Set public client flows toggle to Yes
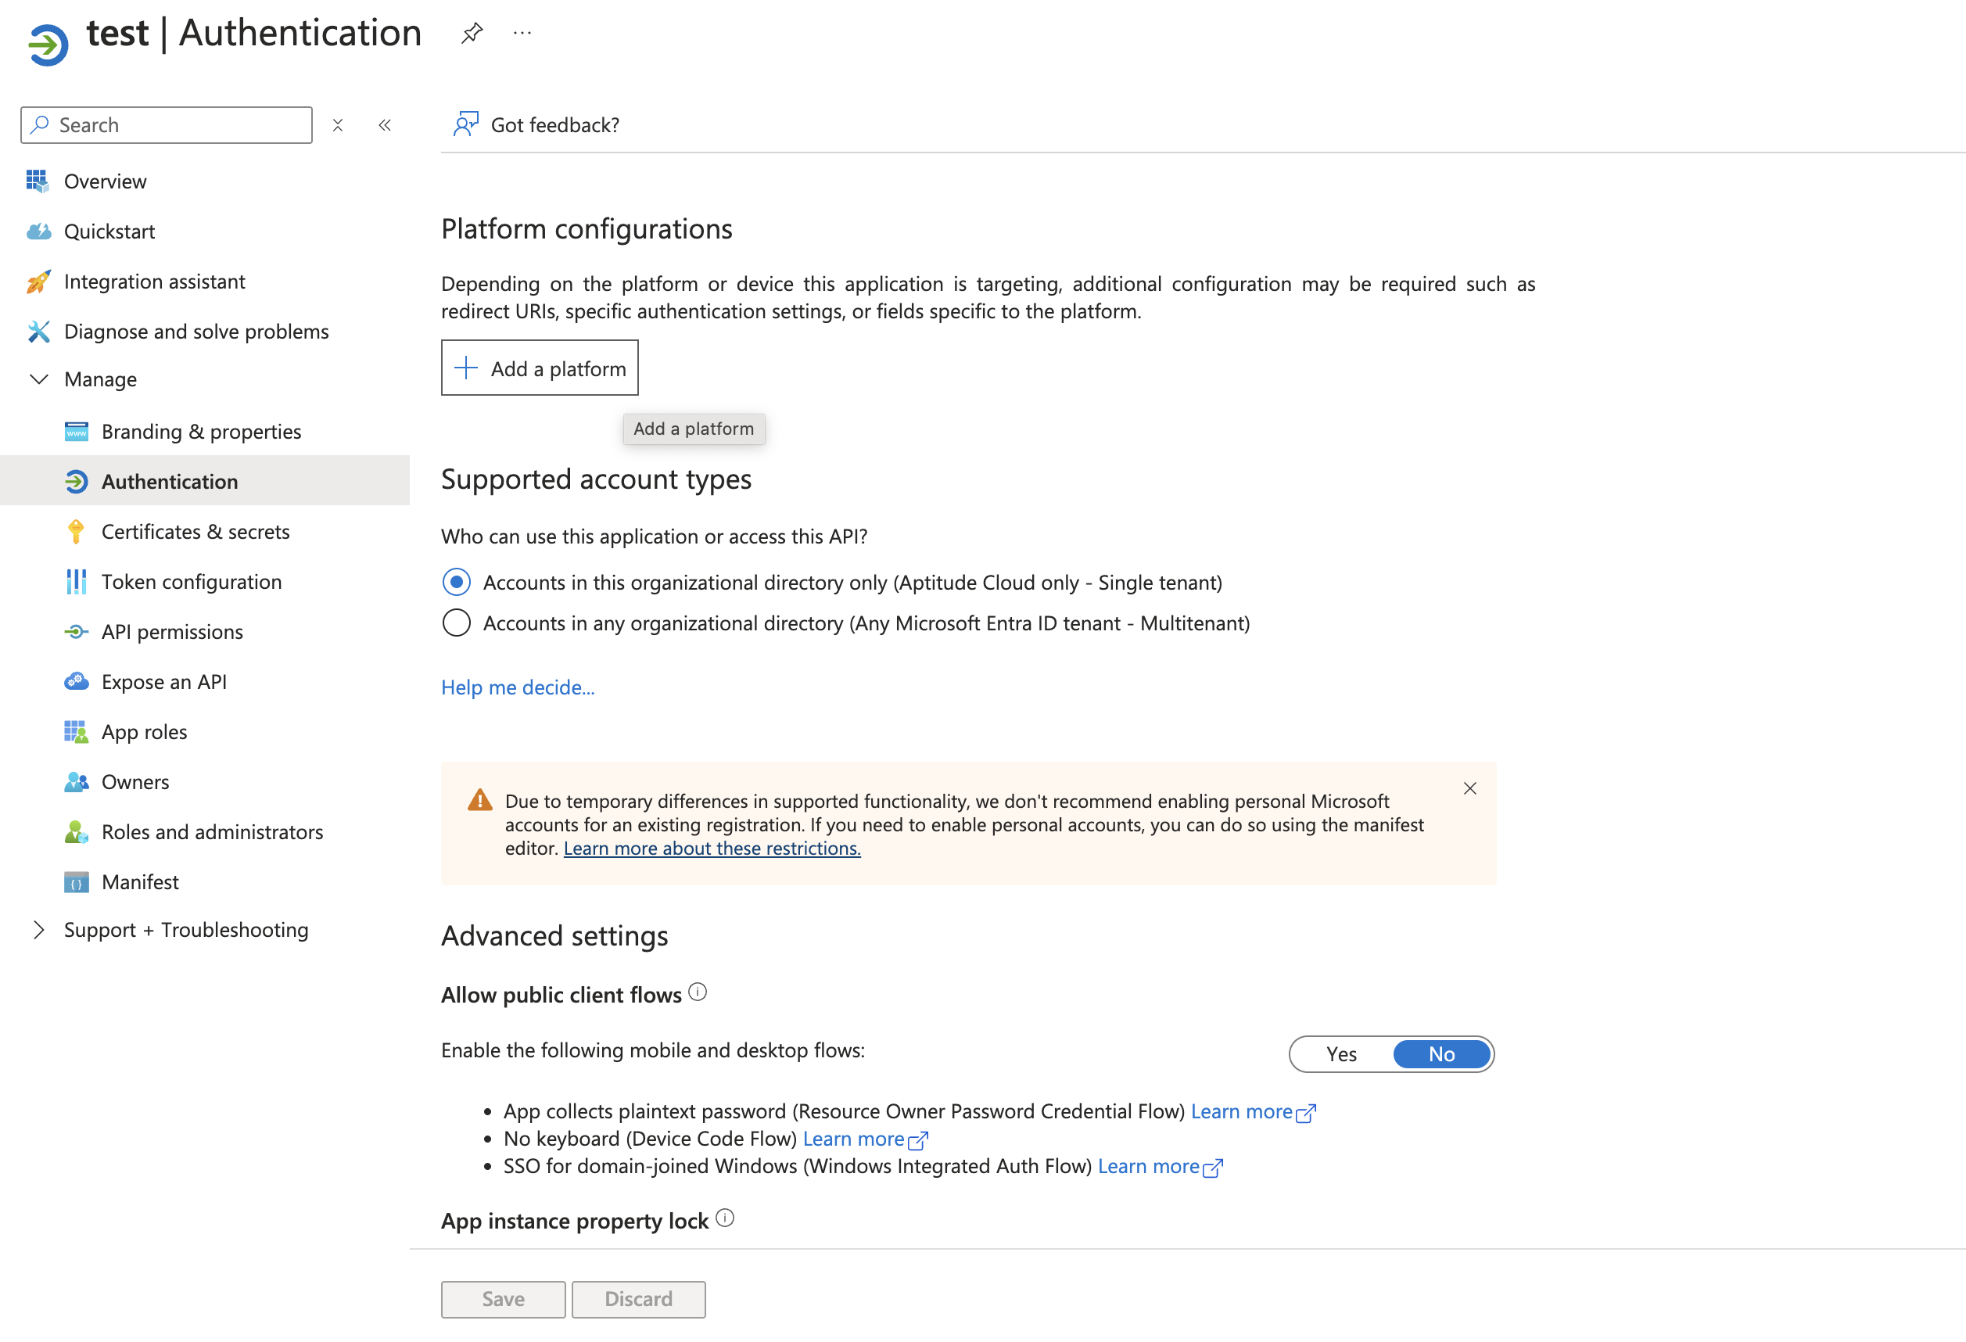 pyautogui.click(x=1341, y=1053)
